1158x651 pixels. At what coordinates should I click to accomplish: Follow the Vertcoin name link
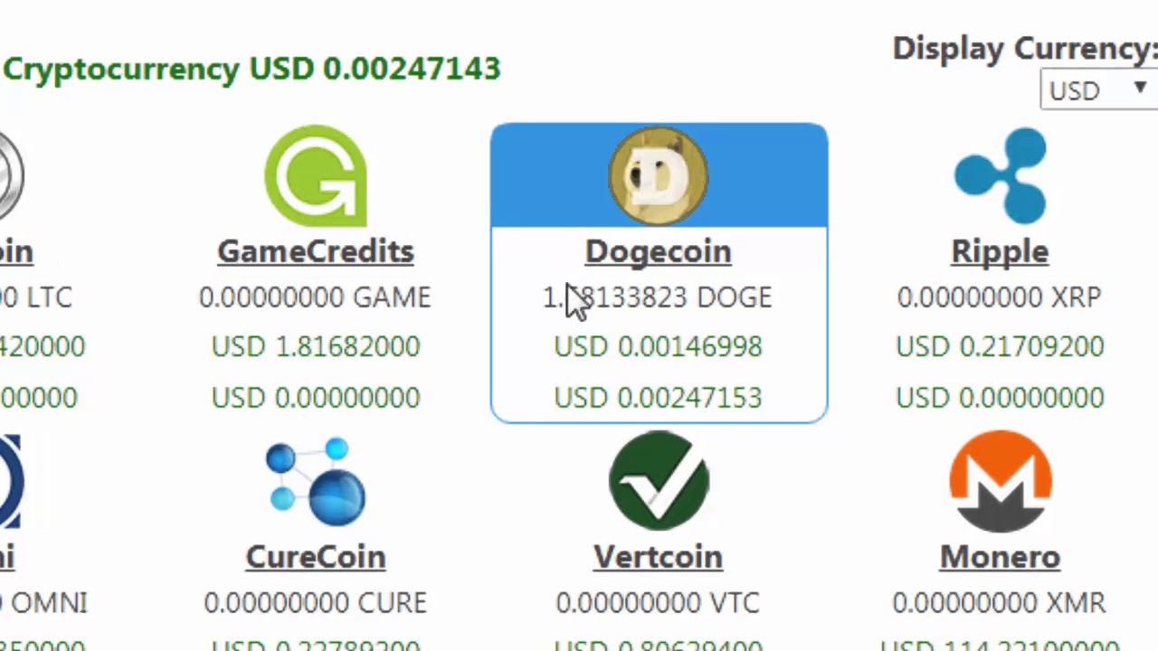click(x=659, y=557)
